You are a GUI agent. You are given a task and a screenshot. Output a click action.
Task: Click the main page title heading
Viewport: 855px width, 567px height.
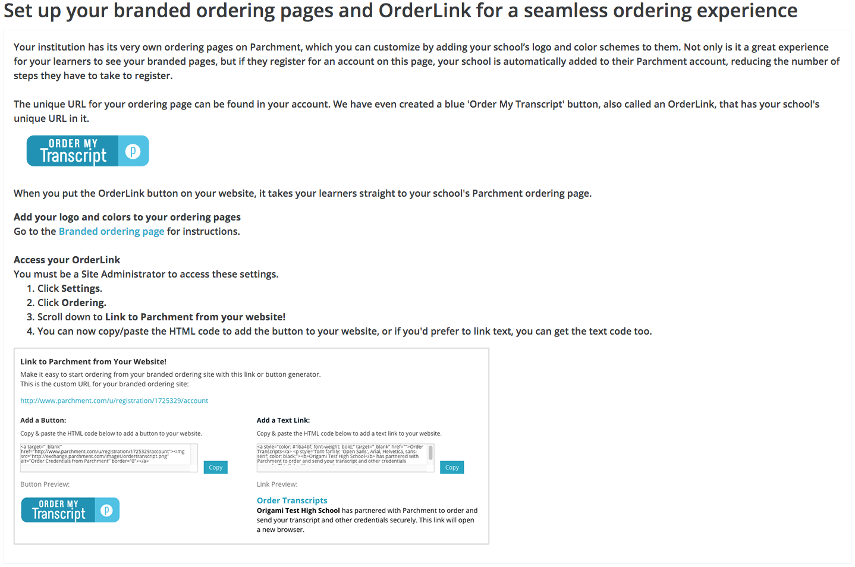tap(400, 11)
